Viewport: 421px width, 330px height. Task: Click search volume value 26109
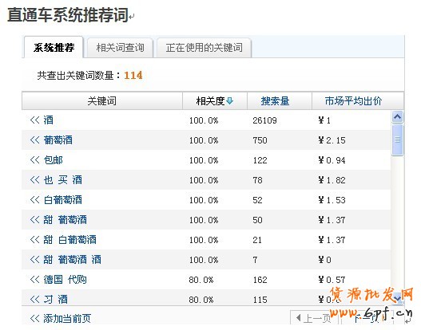pos(264,120)
